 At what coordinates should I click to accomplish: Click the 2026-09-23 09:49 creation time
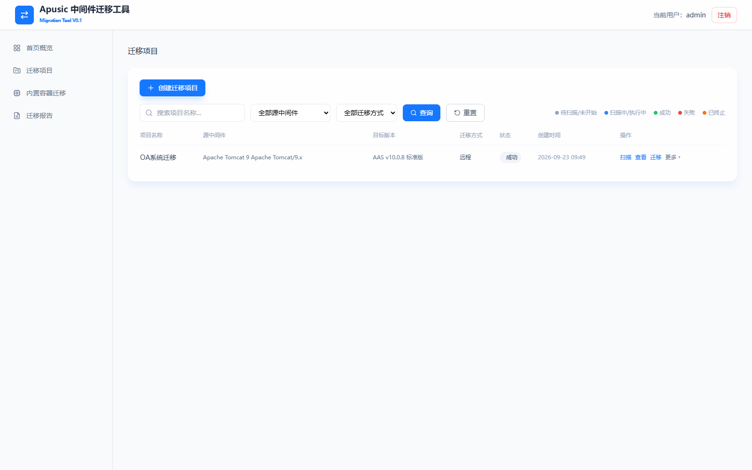click(x=562, y=157)
